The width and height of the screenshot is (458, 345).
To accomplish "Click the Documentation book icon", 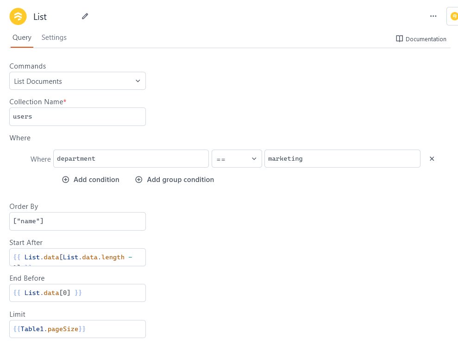I will pos(399,39).
